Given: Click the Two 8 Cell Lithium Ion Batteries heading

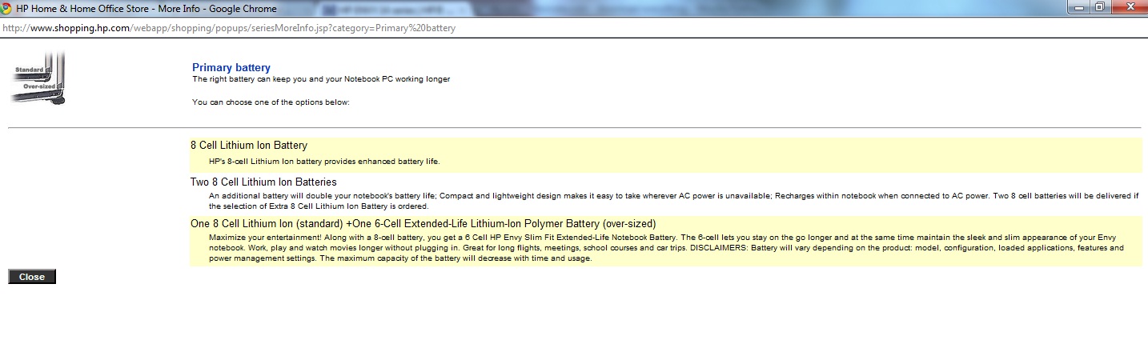Looking at the screenshot, I should [x=263, y=182].
